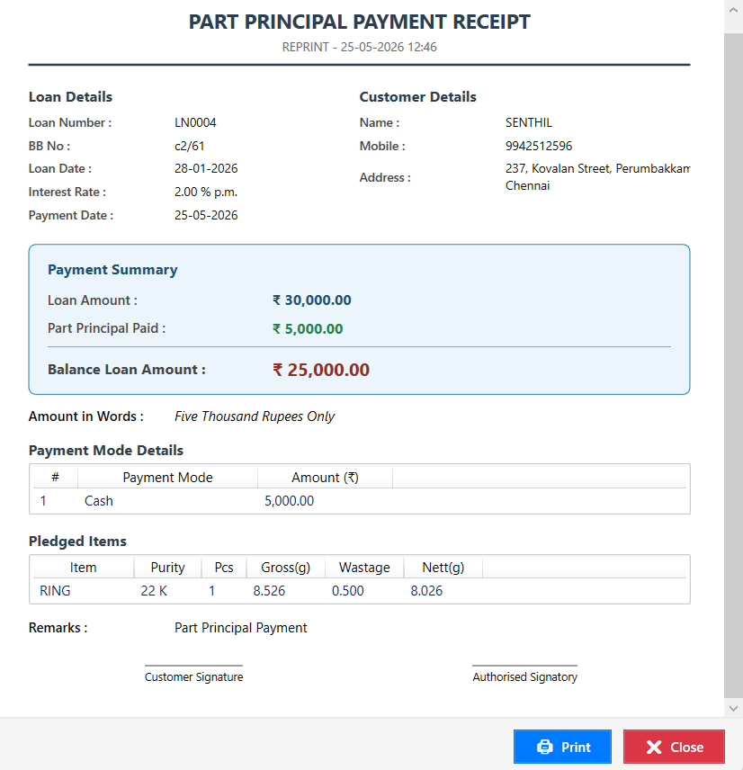Select loan number LN0004
743x770 pixels.
195,122
